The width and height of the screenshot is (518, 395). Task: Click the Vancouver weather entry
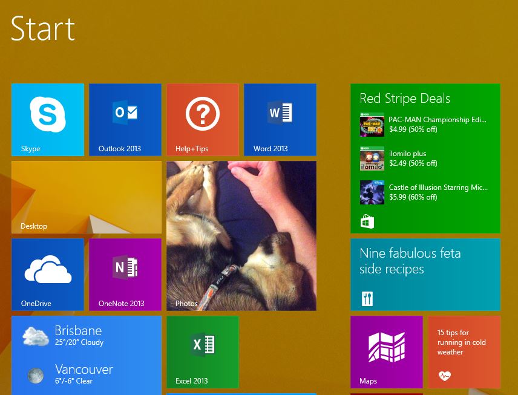[84, 374]
